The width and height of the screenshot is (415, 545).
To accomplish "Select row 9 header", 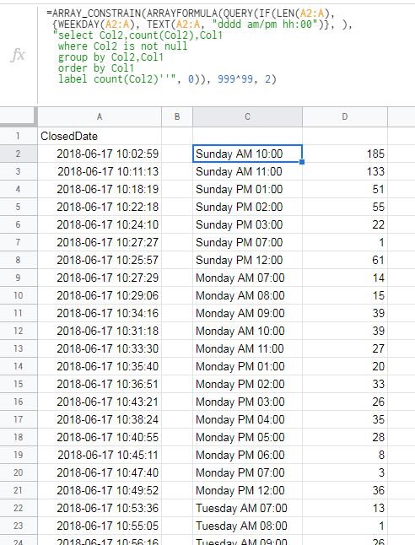I will tap(18, 278).
